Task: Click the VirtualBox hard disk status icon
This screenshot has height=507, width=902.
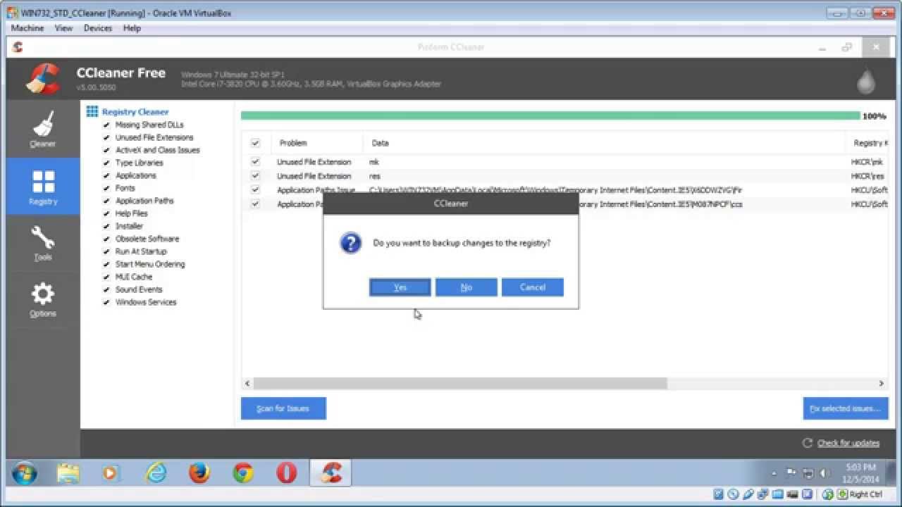Action: coord(718,494)
